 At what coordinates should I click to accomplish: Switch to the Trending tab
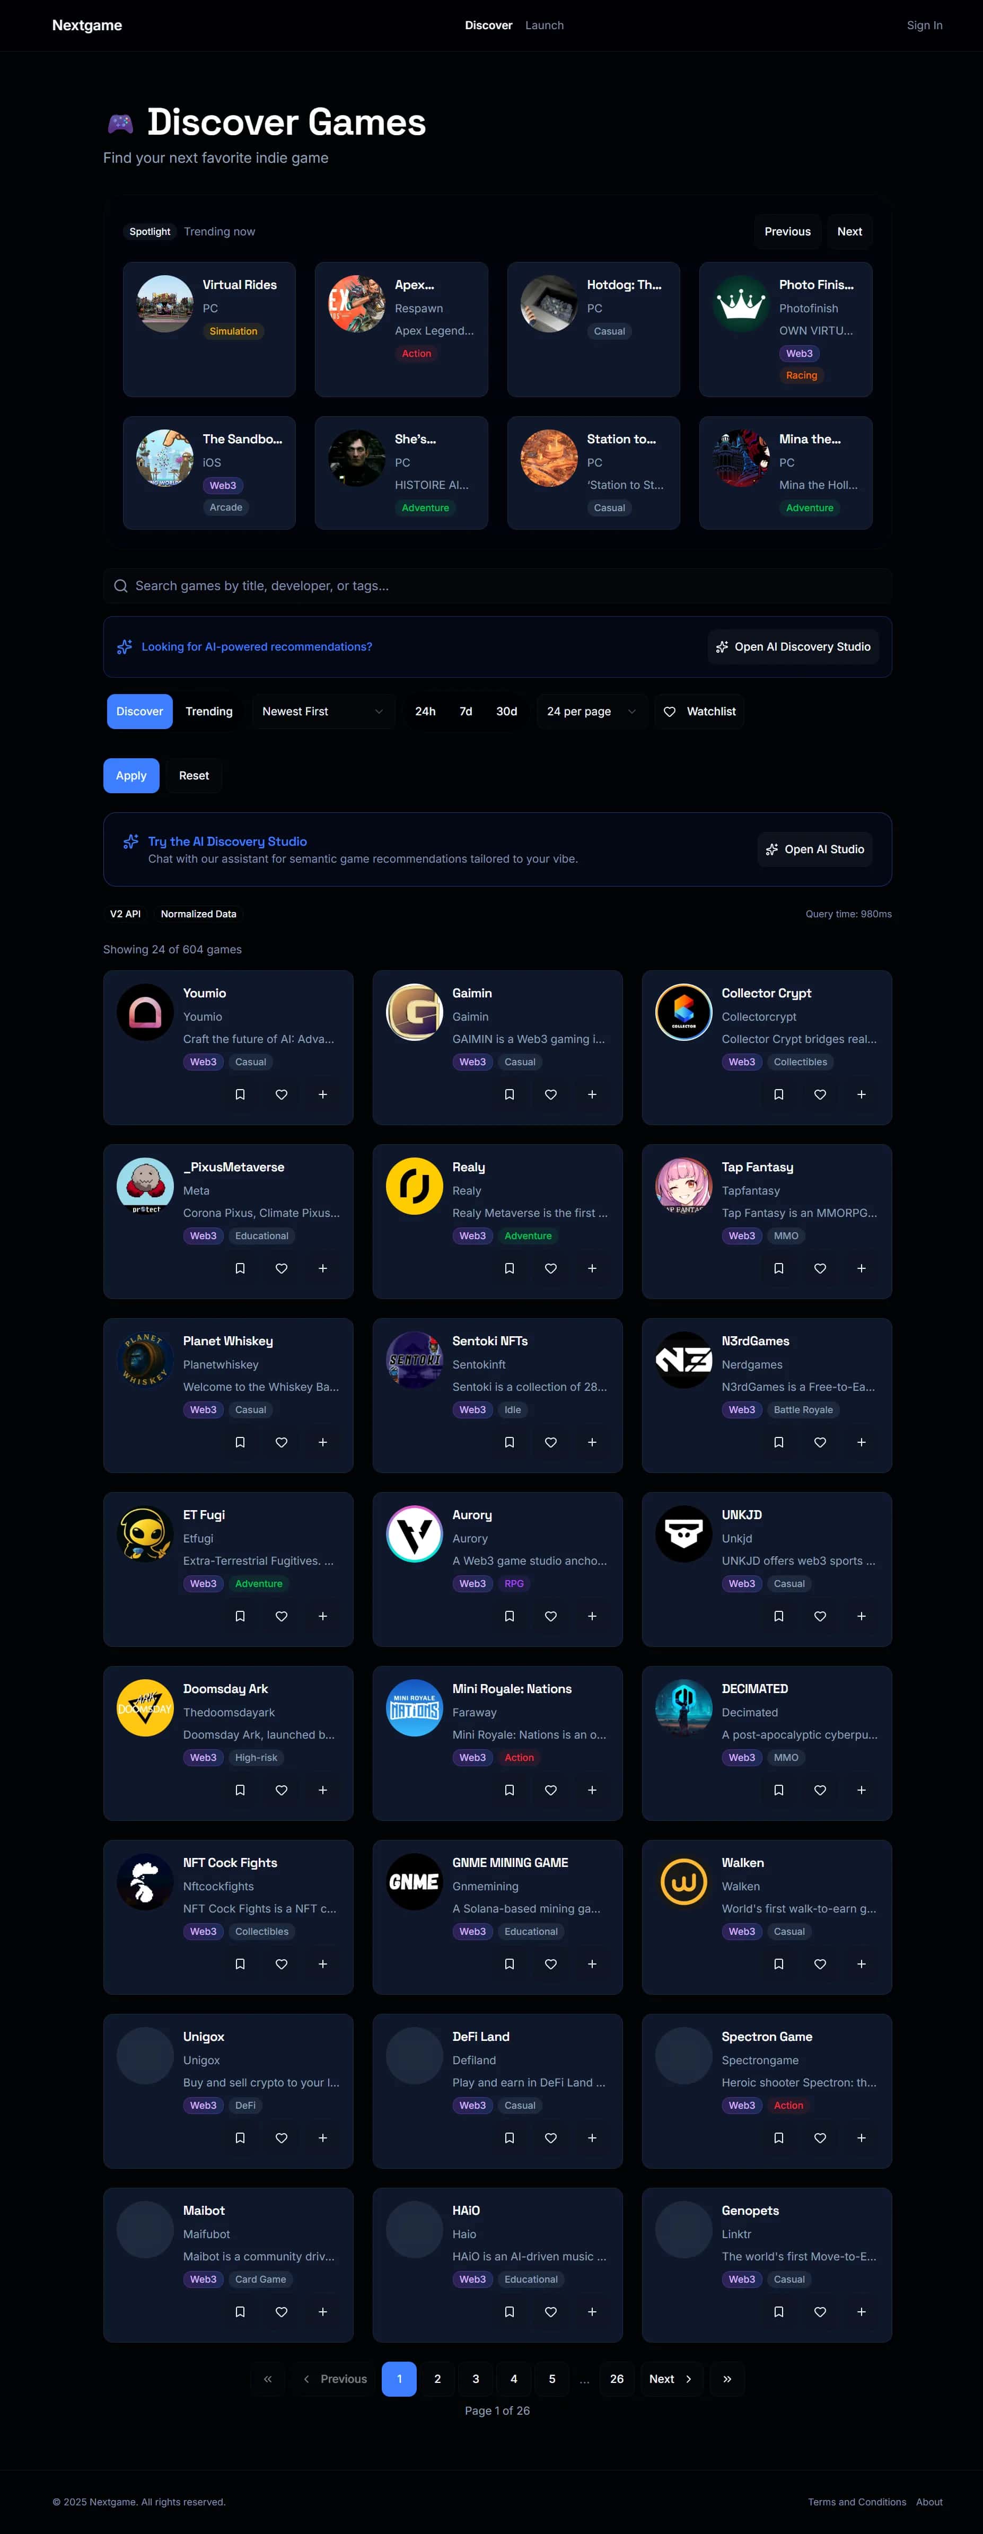[209, 711]
